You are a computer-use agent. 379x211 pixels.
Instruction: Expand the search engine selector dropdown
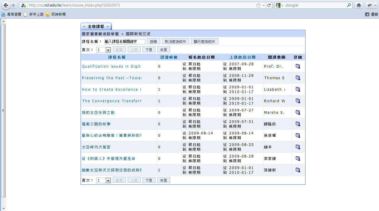click(280, 5)
